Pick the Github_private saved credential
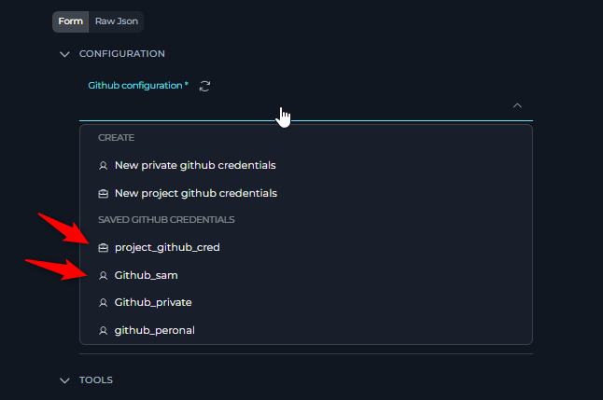This screenshot has height=400, width=603. click(x=153, y=303)
